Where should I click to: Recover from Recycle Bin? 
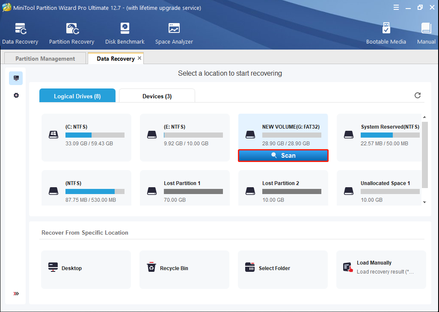click(x=184, y=270)
